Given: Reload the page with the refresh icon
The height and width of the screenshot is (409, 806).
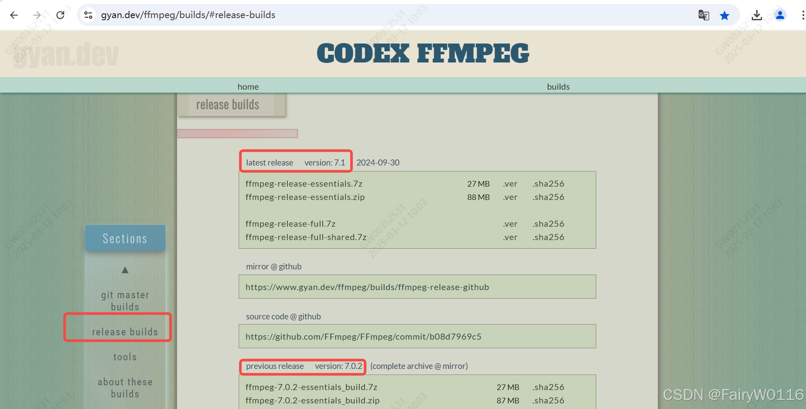Looking at the screenshot, I should coord(60,15).
